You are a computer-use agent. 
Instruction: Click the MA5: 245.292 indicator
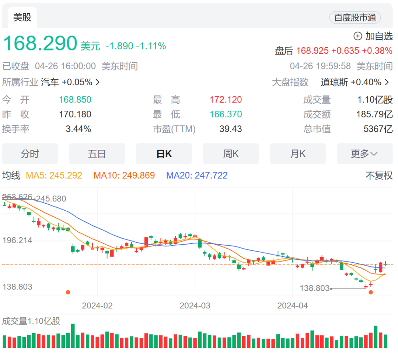coord(54,175)
